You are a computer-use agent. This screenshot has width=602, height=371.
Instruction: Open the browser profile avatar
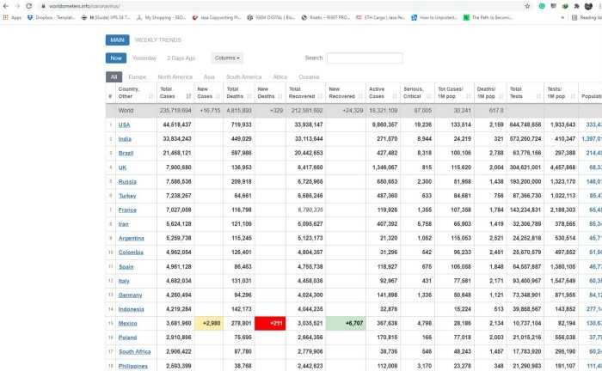588,6
